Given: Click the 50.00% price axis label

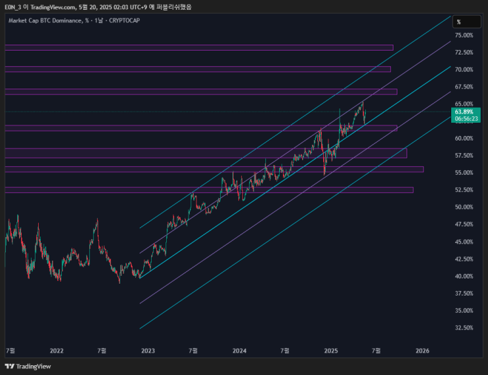Looking at the screenshot, I should pos(464,207).
